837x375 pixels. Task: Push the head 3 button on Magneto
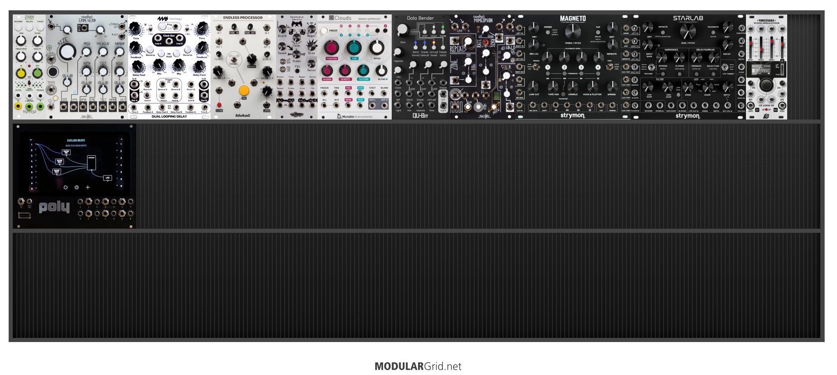click(x=581, y=67)
